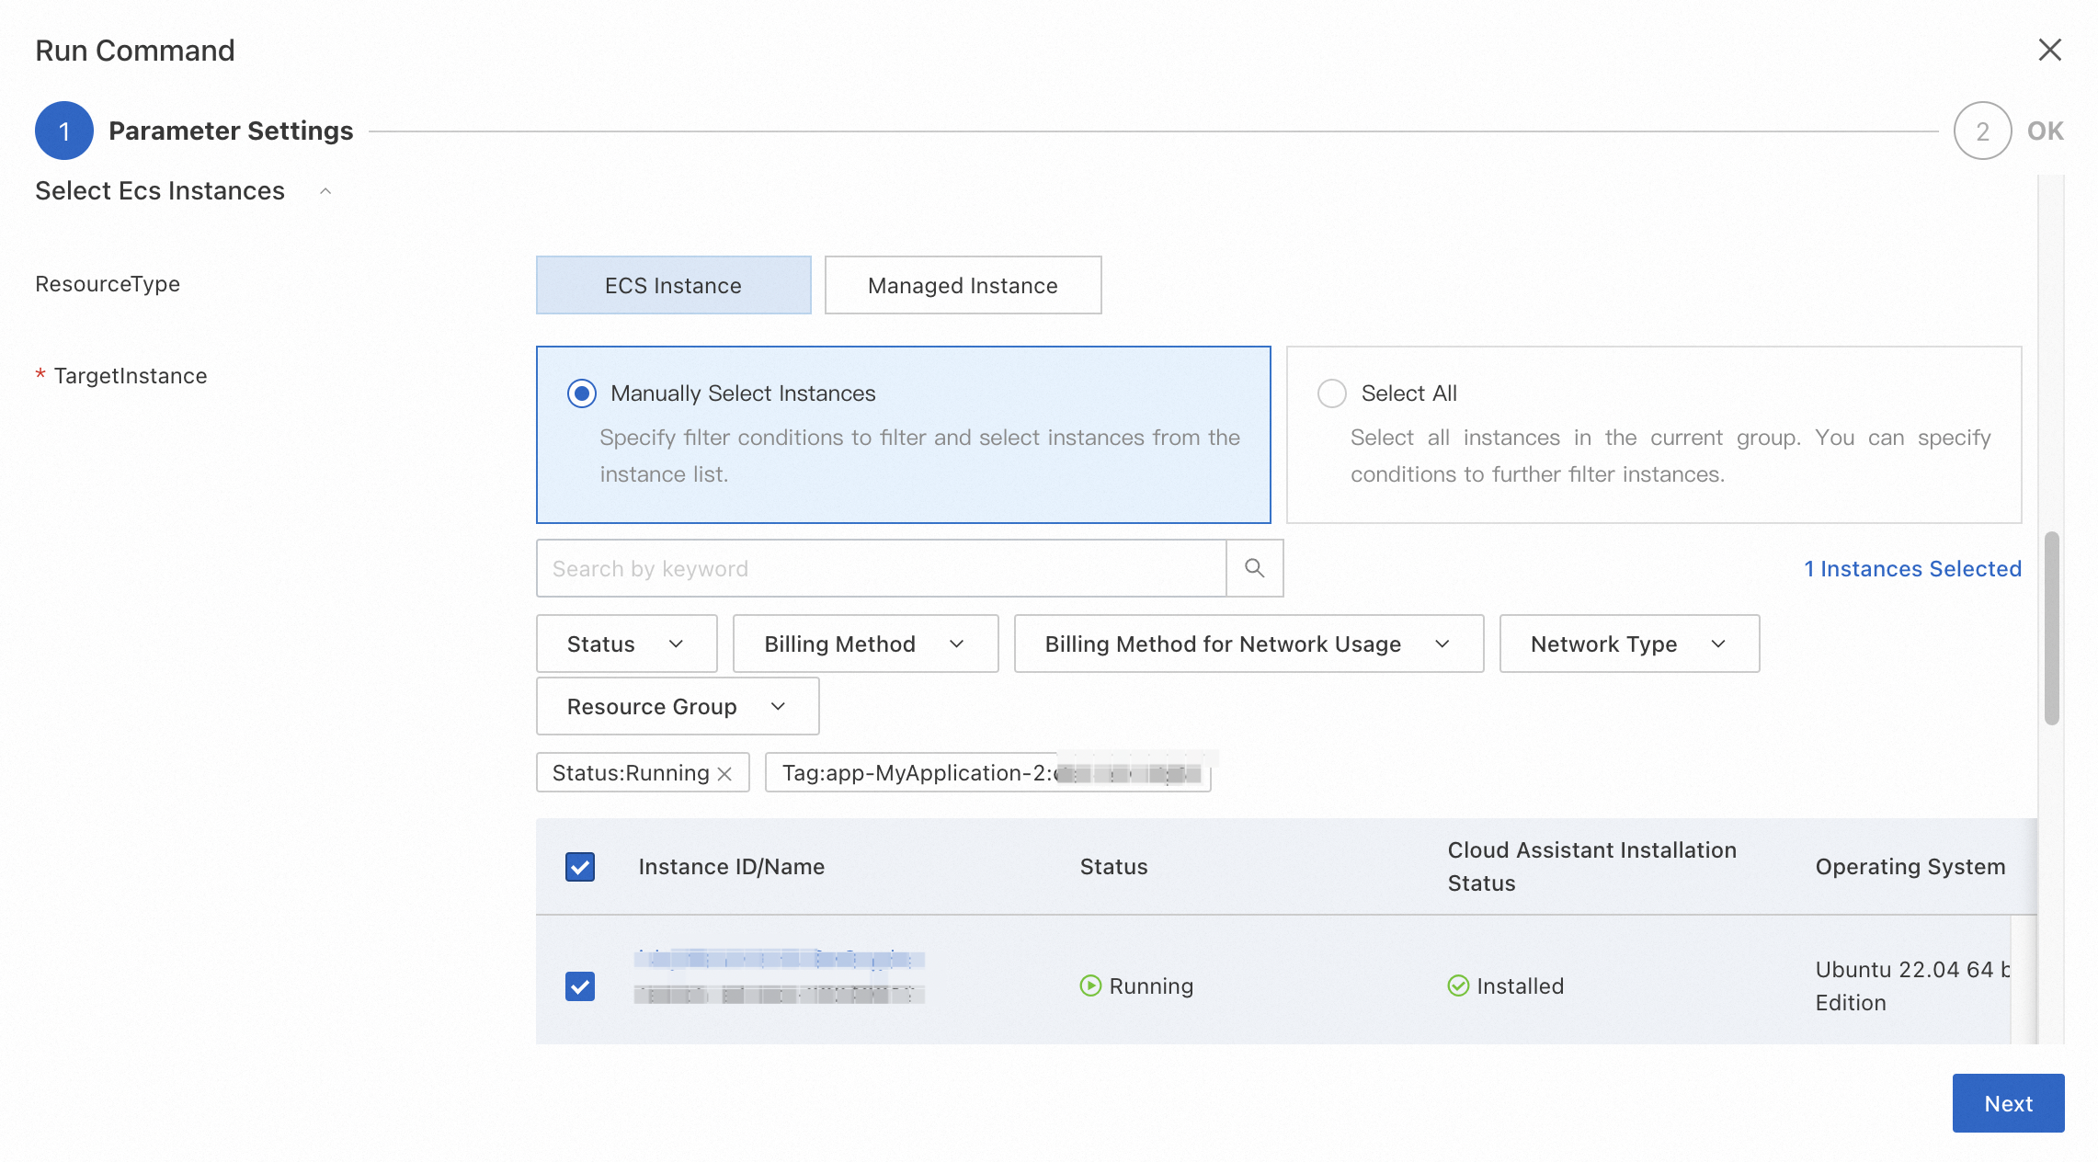Open the 1 Instances Selected link

pos(1912,569)
